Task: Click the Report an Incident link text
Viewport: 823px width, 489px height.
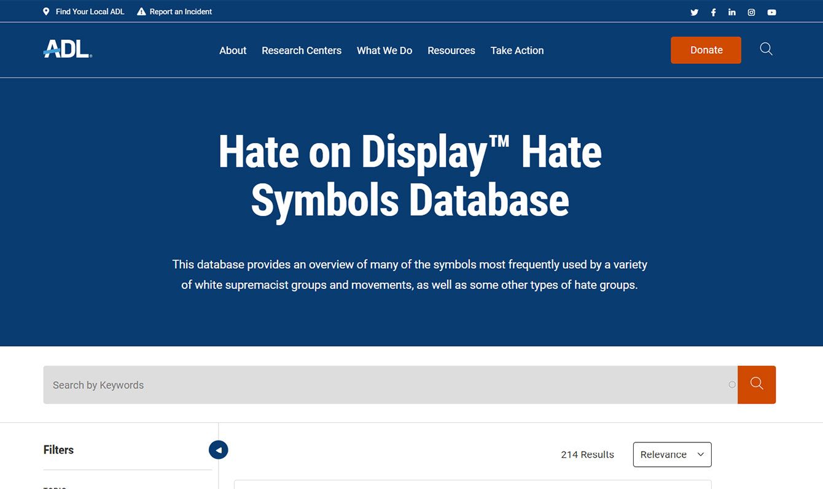Action: pyautogui.click(x=181, y=12)
